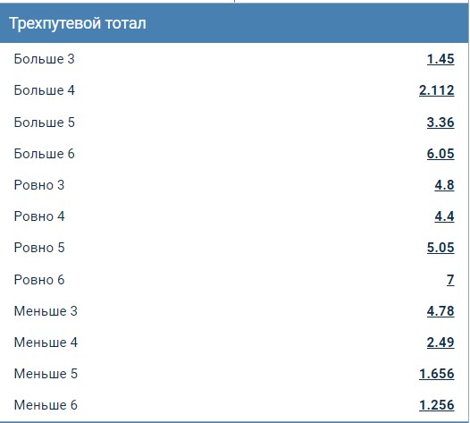
Task: Collapse the Трехпутевой тотал header
Action: (x=234, y=23)
